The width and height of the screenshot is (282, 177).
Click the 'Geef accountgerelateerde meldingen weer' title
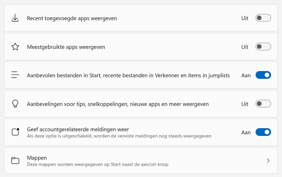(x=78, y=129)
